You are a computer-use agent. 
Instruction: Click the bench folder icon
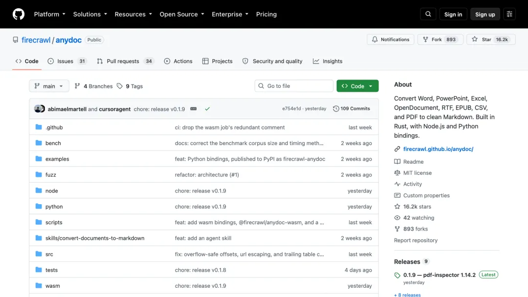point(39,143)
